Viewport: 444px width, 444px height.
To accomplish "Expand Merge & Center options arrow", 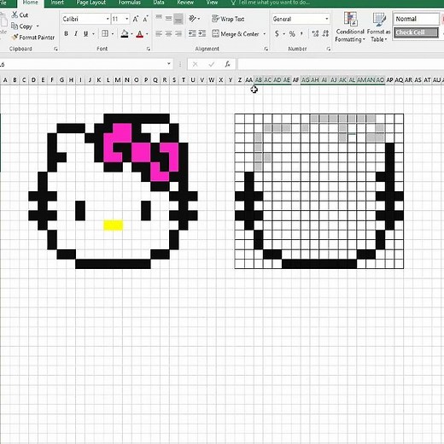I will [x=265, y=34].
